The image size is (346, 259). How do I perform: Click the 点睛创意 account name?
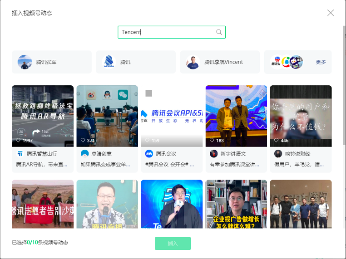coord(102,154)
